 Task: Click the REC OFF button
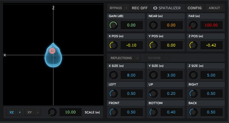(140, 8)
